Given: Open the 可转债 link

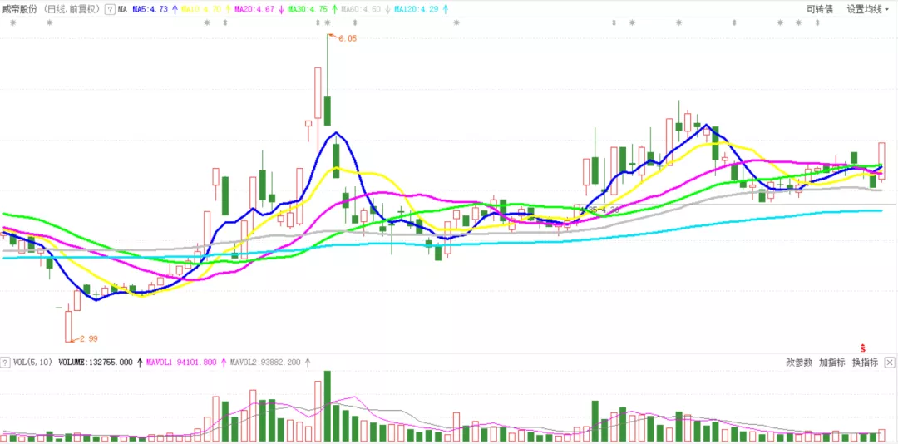Looking at the screenshot, I should tap(820, 9).
